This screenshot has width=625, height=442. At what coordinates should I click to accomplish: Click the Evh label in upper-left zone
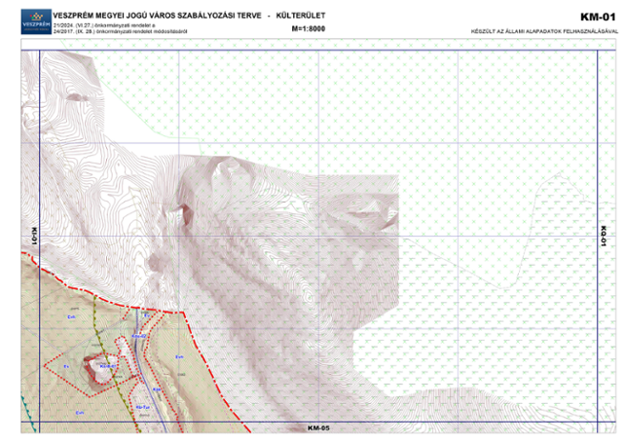click(x=71, y=315)
